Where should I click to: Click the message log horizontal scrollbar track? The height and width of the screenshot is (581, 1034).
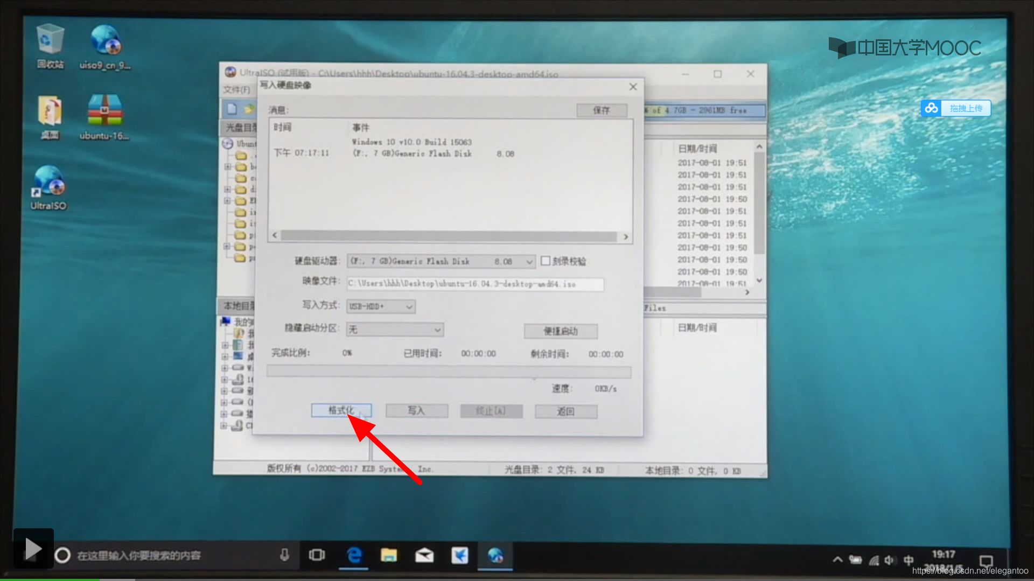[449, 236]
